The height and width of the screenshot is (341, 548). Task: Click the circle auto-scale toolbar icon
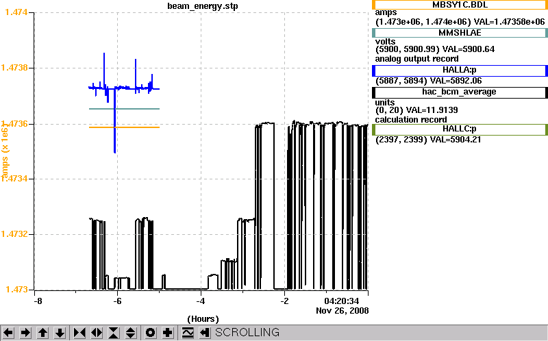coord(151,333)
